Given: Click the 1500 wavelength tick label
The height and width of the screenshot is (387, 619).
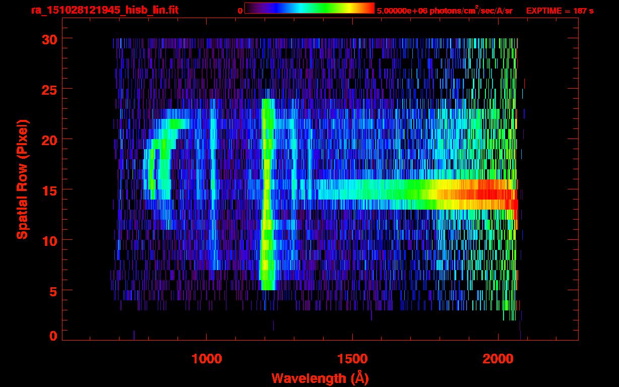Looking at the screenshot, I should tap(352, 358).
